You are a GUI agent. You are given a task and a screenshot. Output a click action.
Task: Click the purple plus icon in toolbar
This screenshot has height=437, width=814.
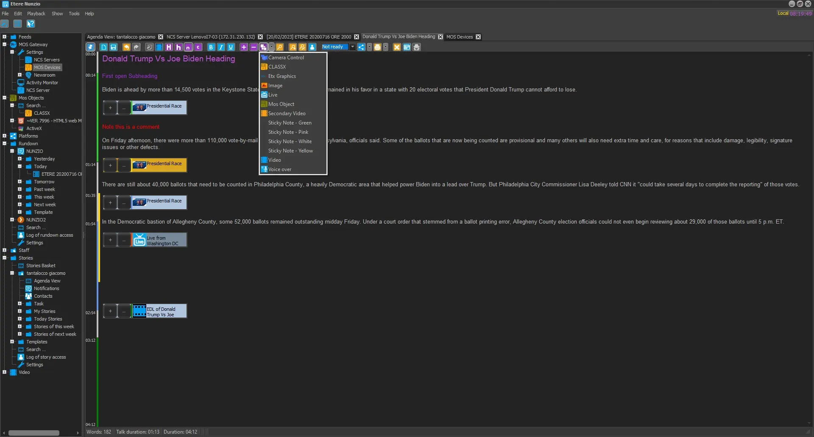pos(244,47)
